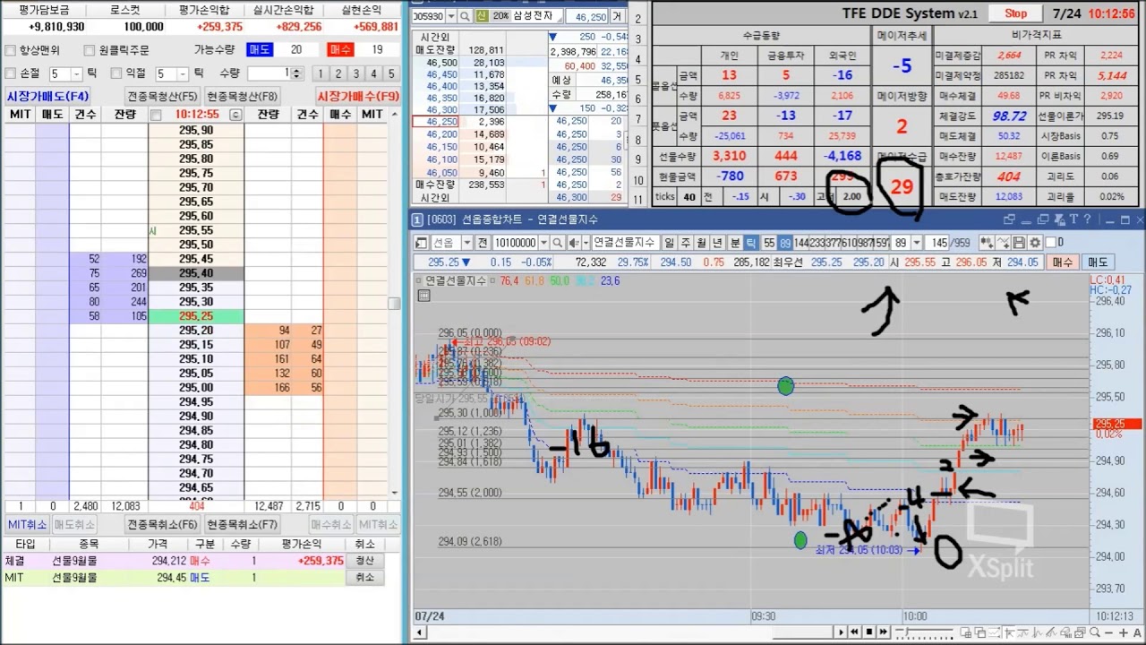Open the 손절 tick count dropdown
Screen dimensions: 1146x645
click(x=77, y=73)
